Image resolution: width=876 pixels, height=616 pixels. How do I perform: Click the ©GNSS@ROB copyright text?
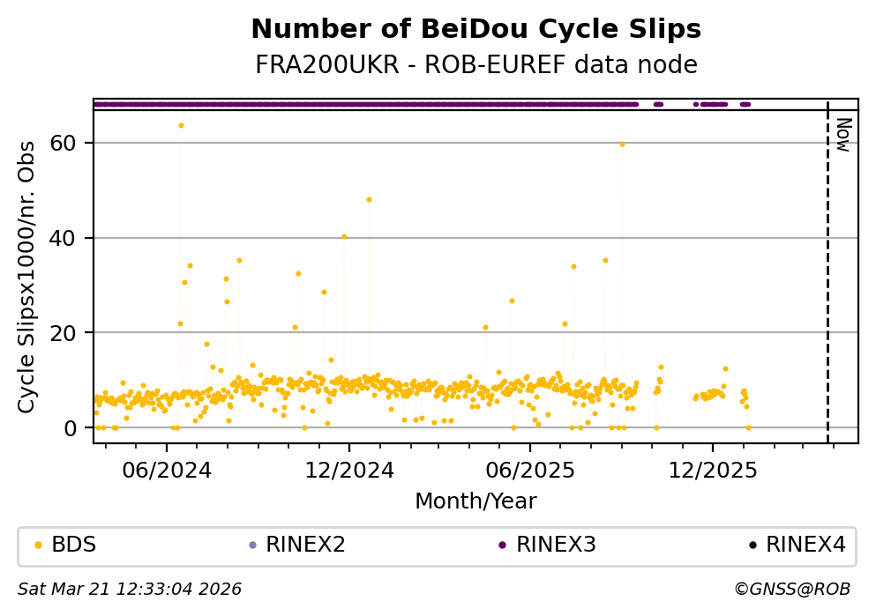pos(792,590)
